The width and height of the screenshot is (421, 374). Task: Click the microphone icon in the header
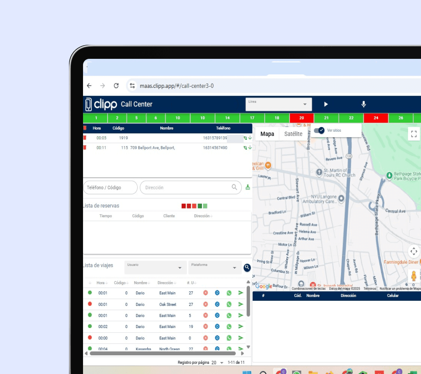pos(364,104)
